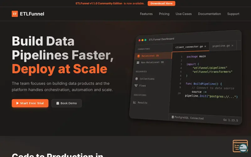Click the func BuildPipeline() code line
The height and width of the screenshot is (157, 251).
[x=204, y=84]
